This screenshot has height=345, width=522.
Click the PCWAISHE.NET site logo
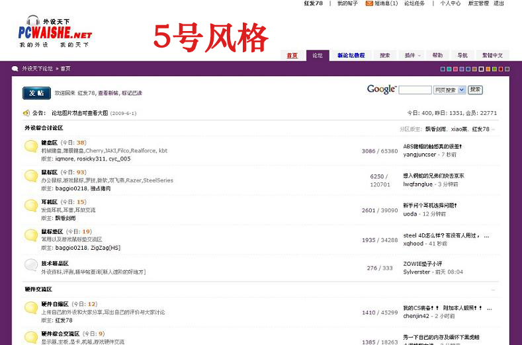pyautogui.click(x=54, y=32)
